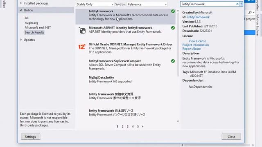262x147 pixels.
Task: Click the EntityFramework installed green checkmark
Action: (173, 11)
